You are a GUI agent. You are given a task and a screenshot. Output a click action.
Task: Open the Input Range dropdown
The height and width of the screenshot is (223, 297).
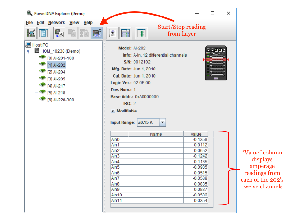[163, 122]
